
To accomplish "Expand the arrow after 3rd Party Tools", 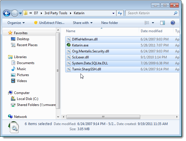I will pyautogui.click(x=71, y=13).
